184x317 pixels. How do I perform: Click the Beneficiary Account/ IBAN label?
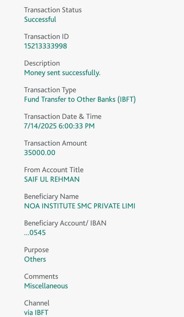click(x=65, y=223)
